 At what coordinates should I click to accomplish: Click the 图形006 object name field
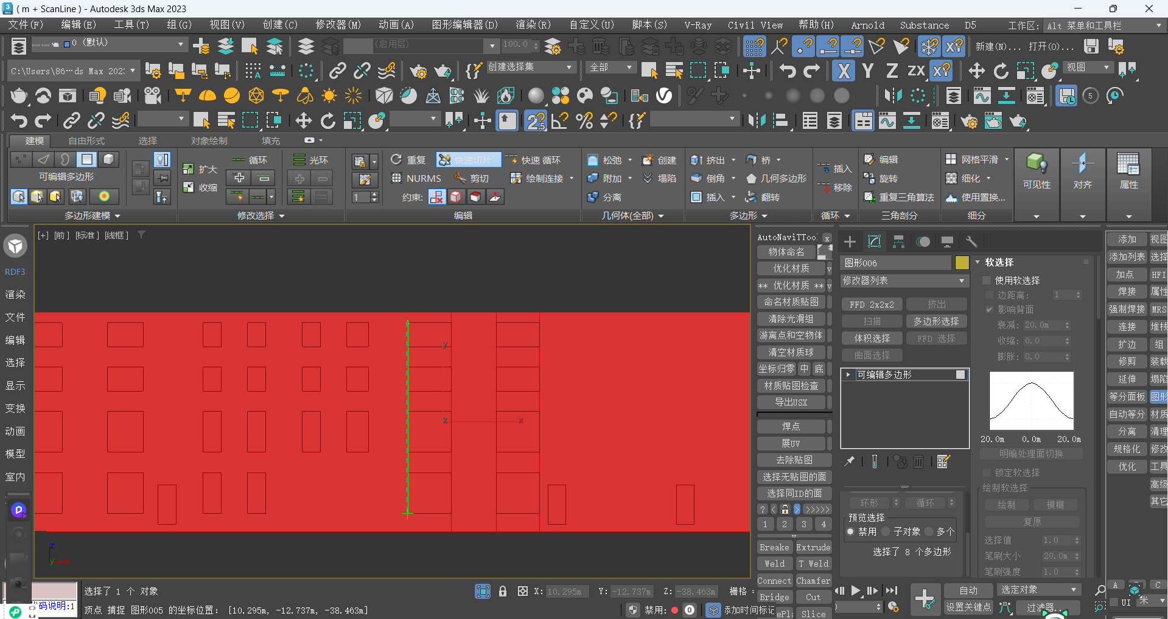[895, 263]
